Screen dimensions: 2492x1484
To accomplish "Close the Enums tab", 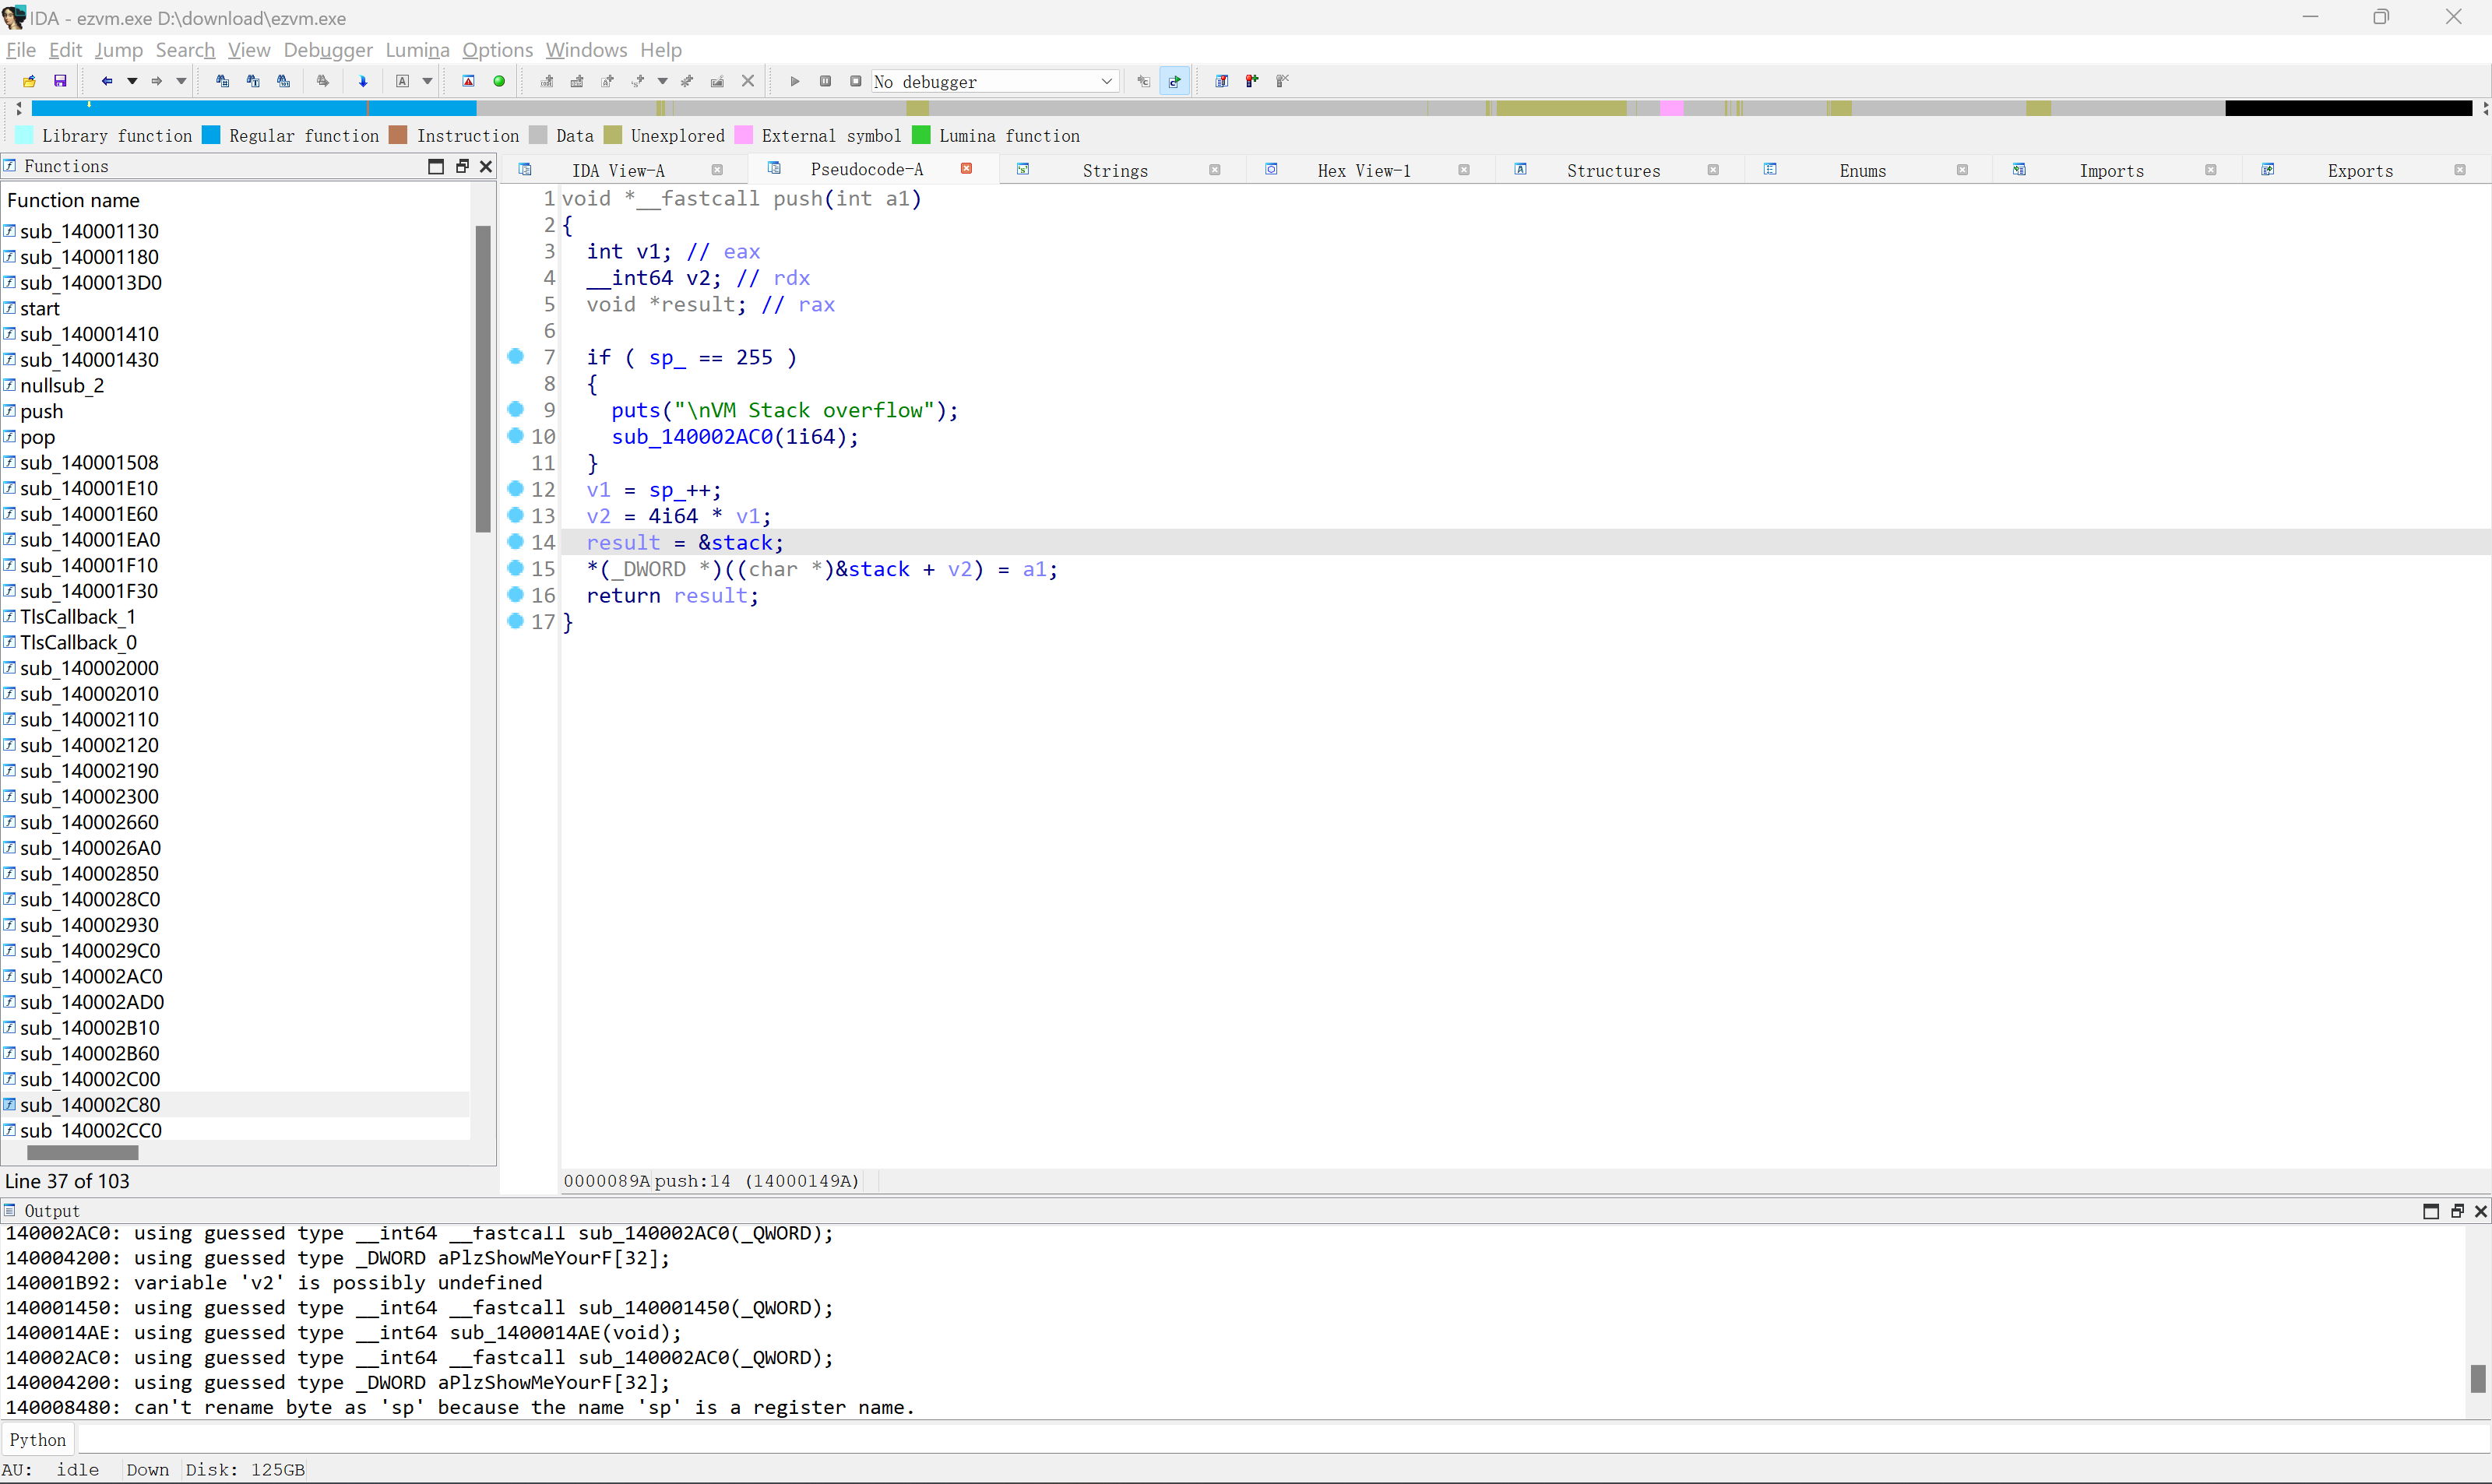I will [1962, 170].
